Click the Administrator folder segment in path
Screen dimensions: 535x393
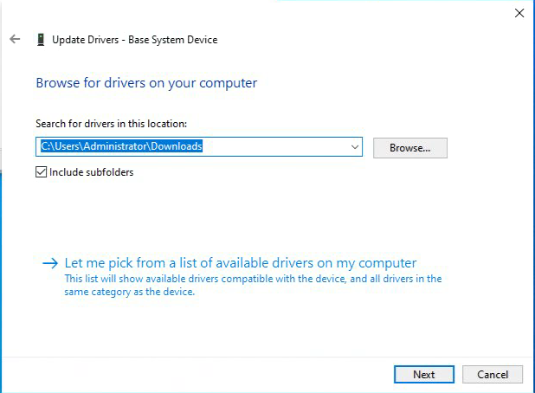115,146
